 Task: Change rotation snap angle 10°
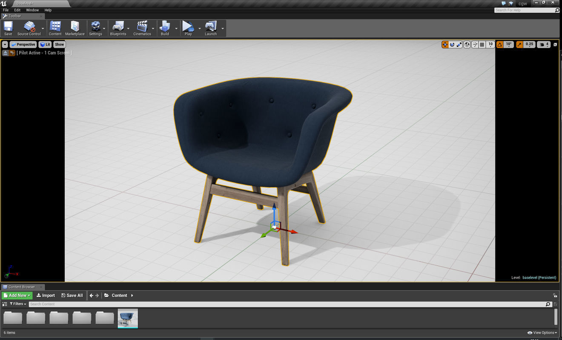(x=509, y=44)
